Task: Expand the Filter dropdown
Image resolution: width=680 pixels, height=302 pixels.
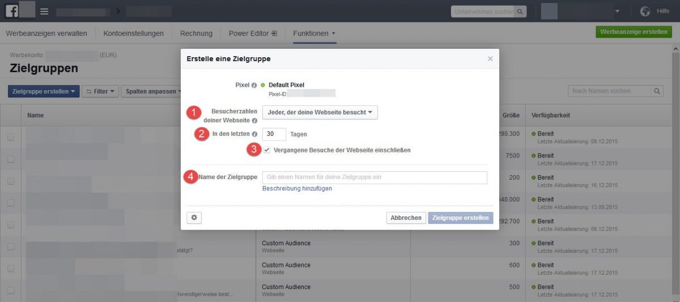Action: click(99, 91)
